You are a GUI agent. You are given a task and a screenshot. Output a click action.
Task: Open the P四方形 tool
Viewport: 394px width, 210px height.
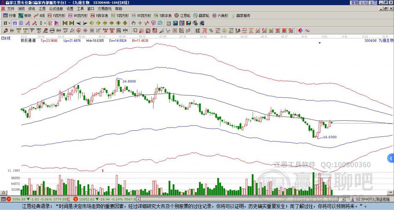pos(57,15)
